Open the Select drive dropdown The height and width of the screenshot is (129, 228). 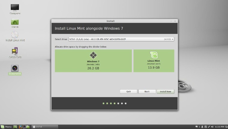coord(121,39)
